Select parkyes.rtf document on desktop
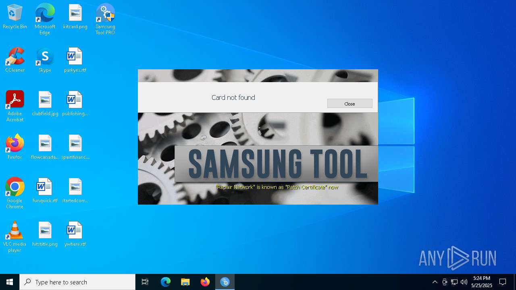 pyautogui.click(x=75, y=60)
